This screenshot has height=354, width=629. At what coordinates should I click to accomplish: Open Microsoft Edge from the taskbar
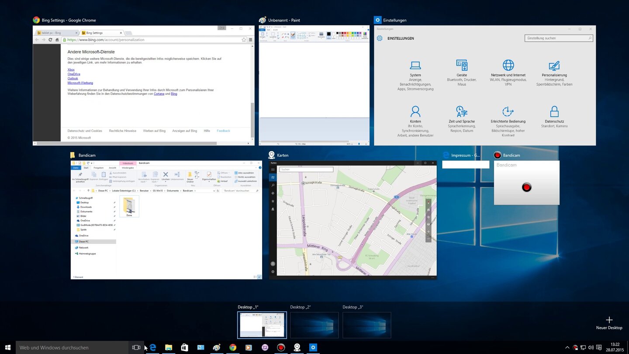tap(153, 347)
